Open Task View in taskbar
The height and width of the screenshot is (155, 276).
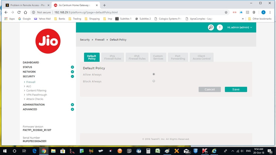click(x=24, y=151)
